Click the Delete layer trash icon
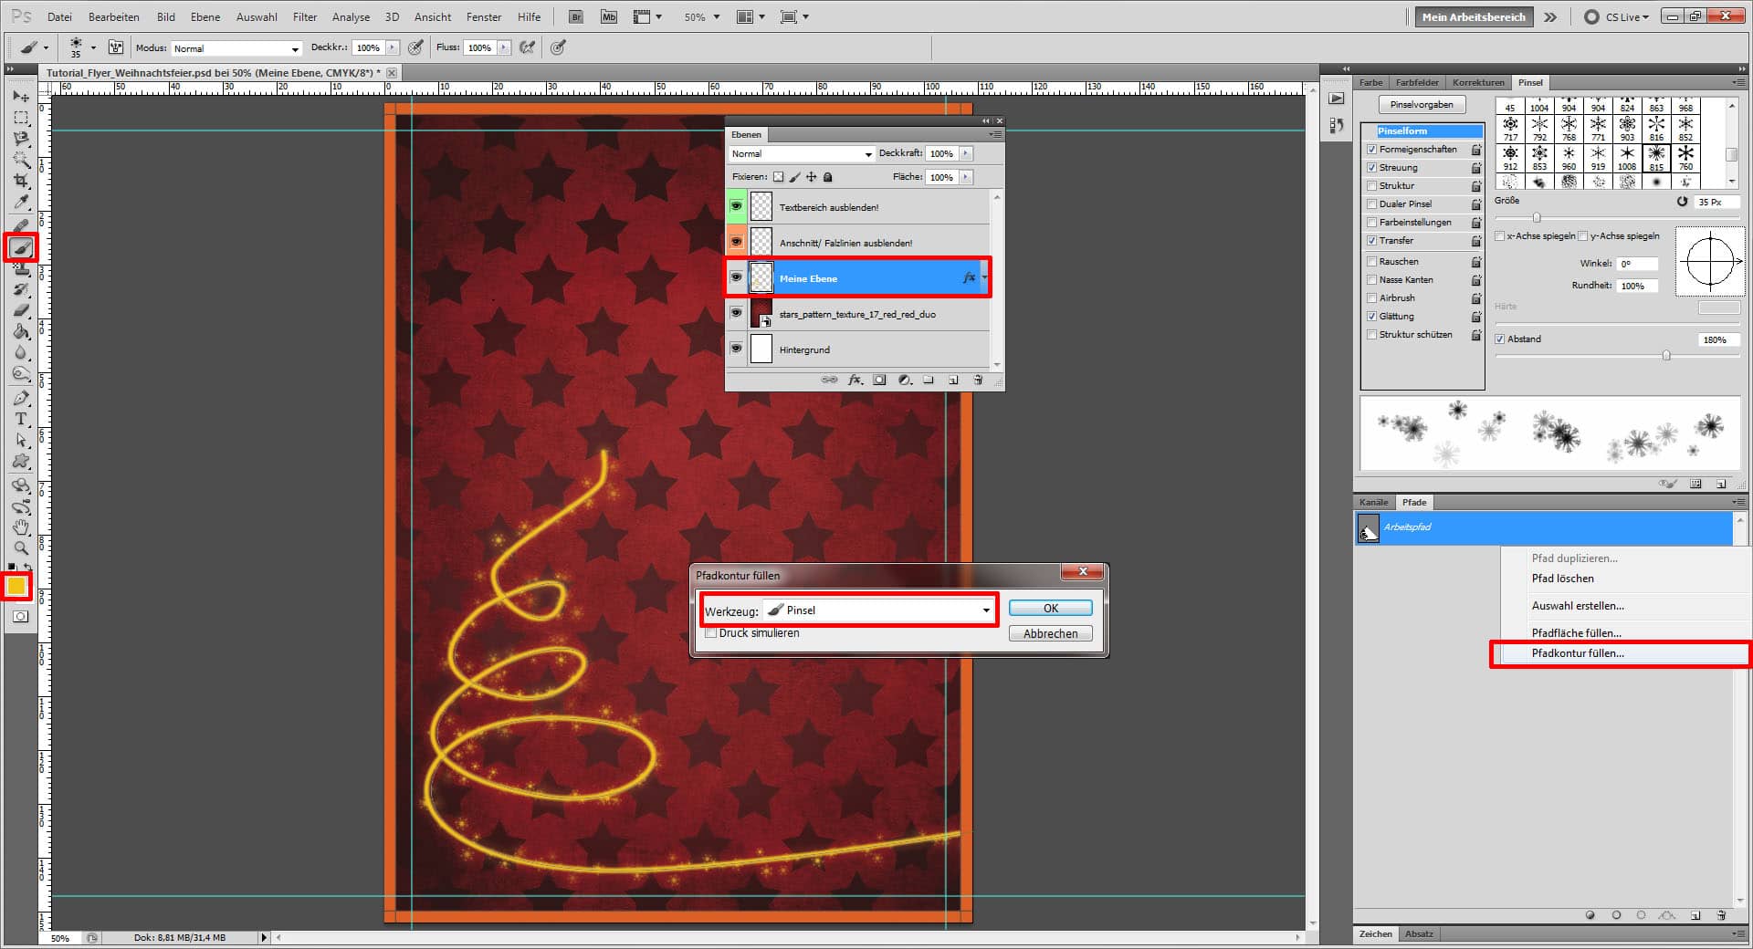The width and height of the screenshot is (1753, 949). [x=978, y=380]
